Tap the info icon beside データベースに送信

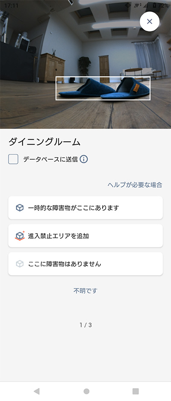[84, 159]
